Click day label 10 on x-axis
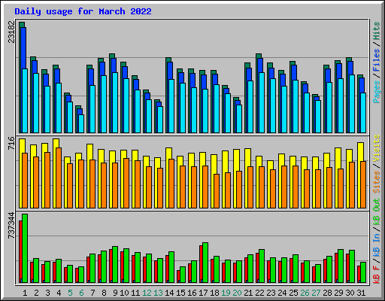Image resolution: width=385 pixels, height=301 pixels. tap(124, 293)
